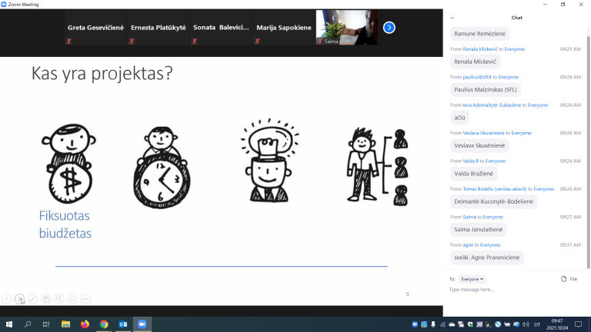
Task: Select chat message 'sveiki. Agne Praneviciene'
Action: coord(487,257)
